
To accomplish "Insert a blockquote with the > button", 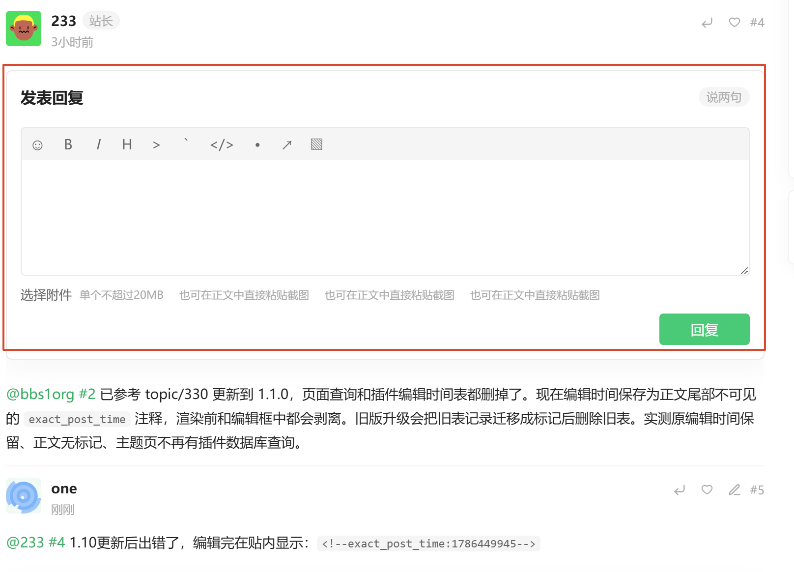I will (156, 145).
